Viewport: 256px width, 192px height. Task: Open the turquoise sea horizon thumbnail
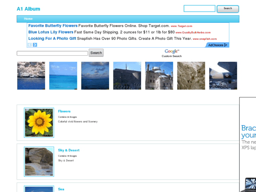(63, 76)
